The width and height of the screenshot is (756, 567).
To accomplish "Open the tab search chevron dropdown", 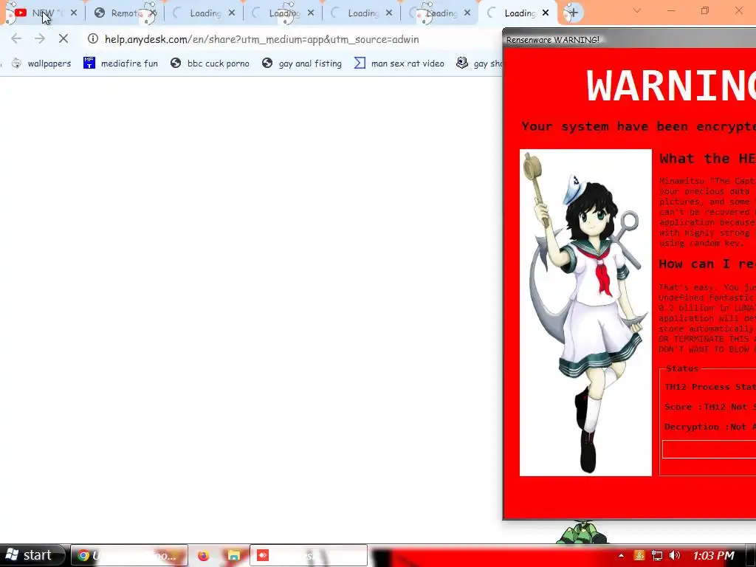I will point(637,10).
